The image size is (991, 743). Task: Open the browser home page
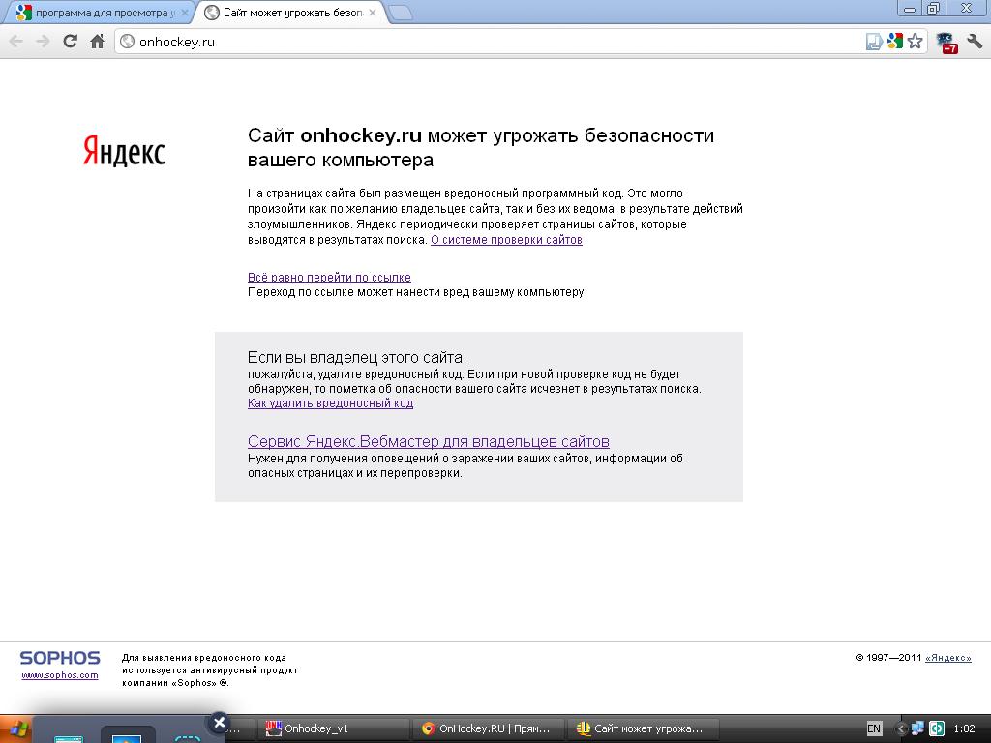(98, 42)
